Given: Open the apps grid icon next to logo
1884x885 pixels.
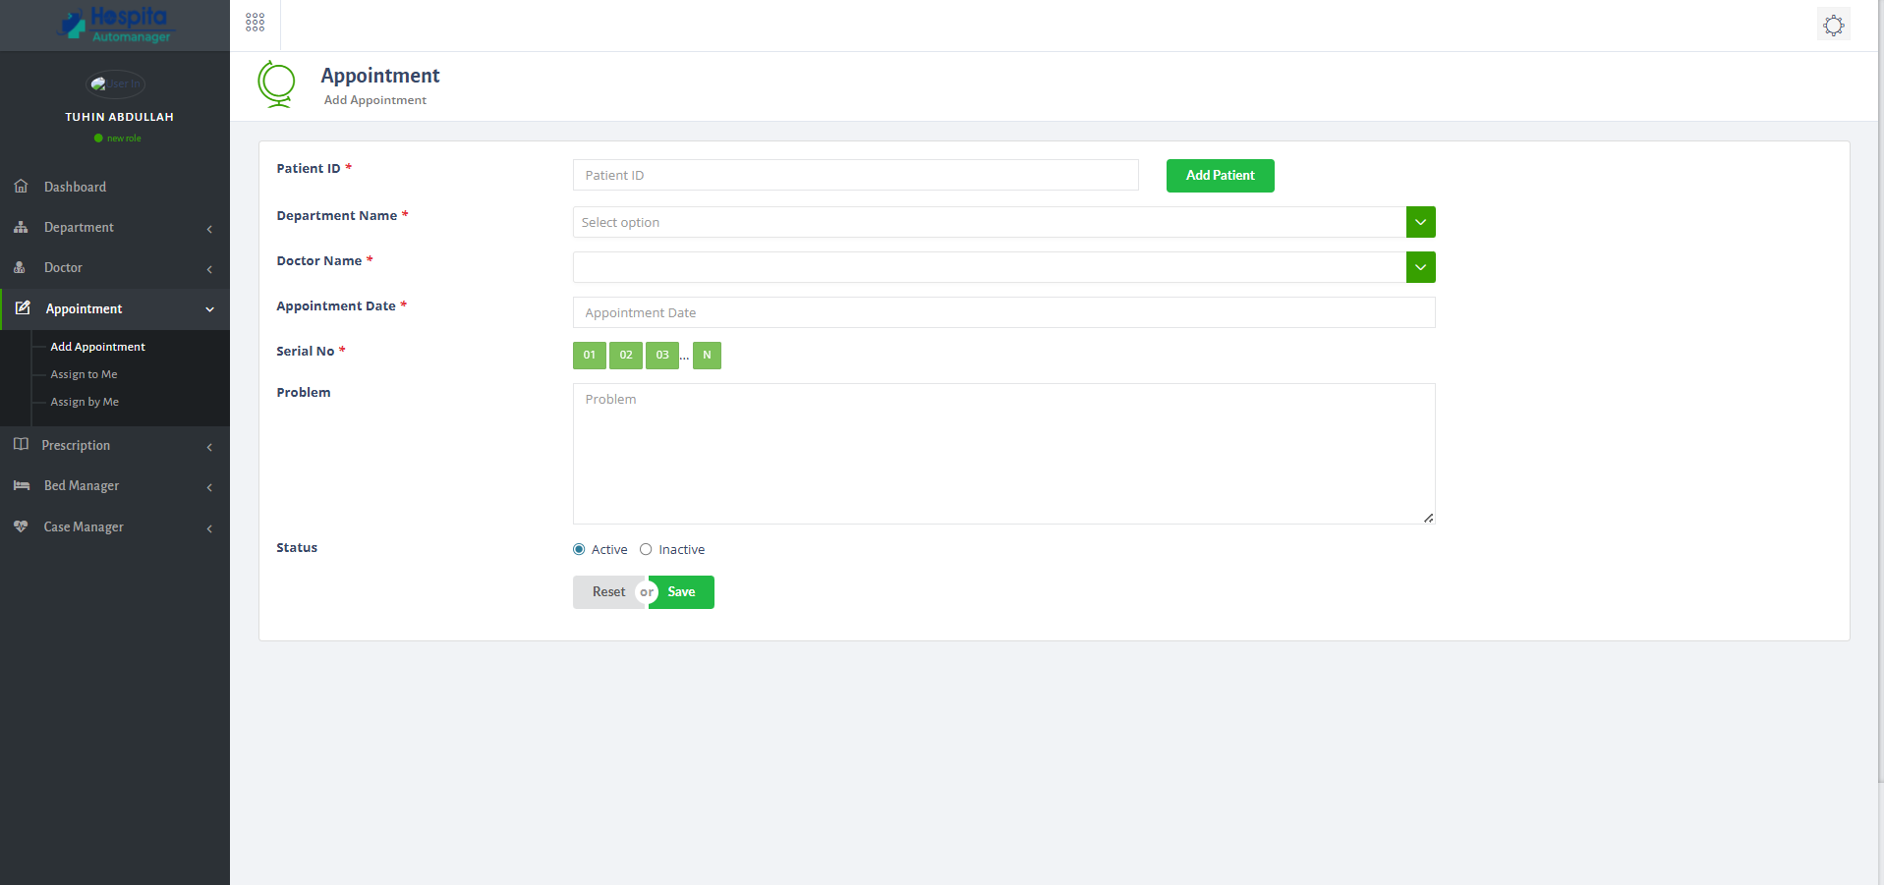Looking at the screenshot, I should coord(255,22).
